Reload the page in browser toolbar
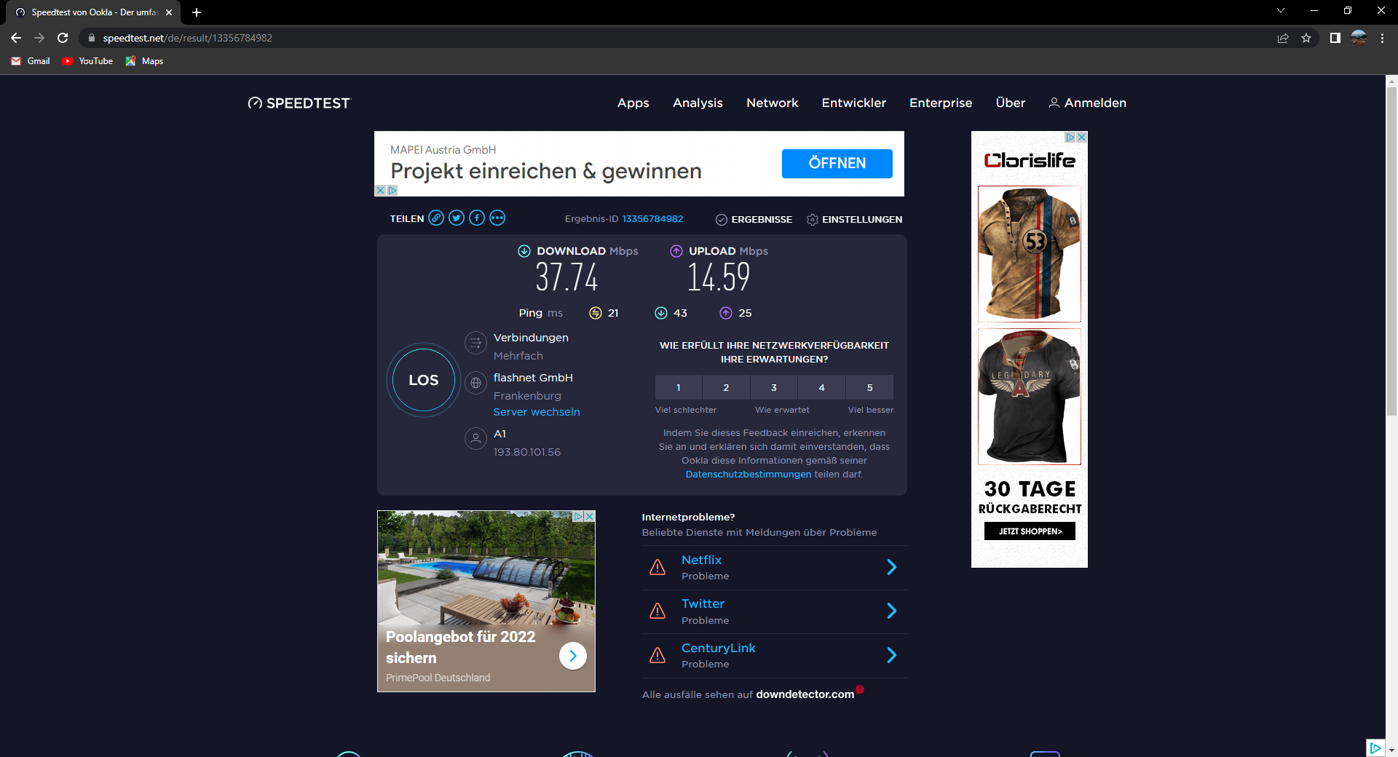 click(63, 38)
